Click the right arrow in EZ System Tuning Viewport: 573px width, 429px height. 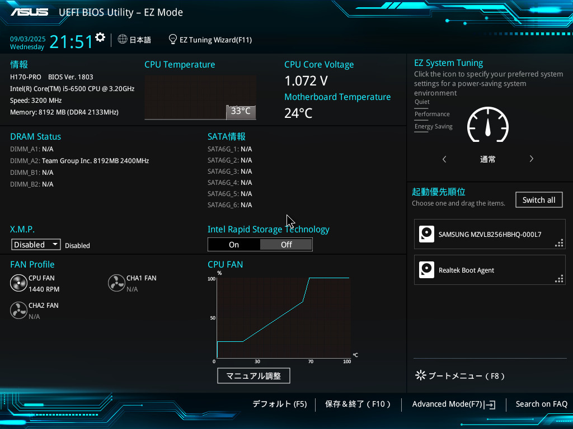[531, 159]
